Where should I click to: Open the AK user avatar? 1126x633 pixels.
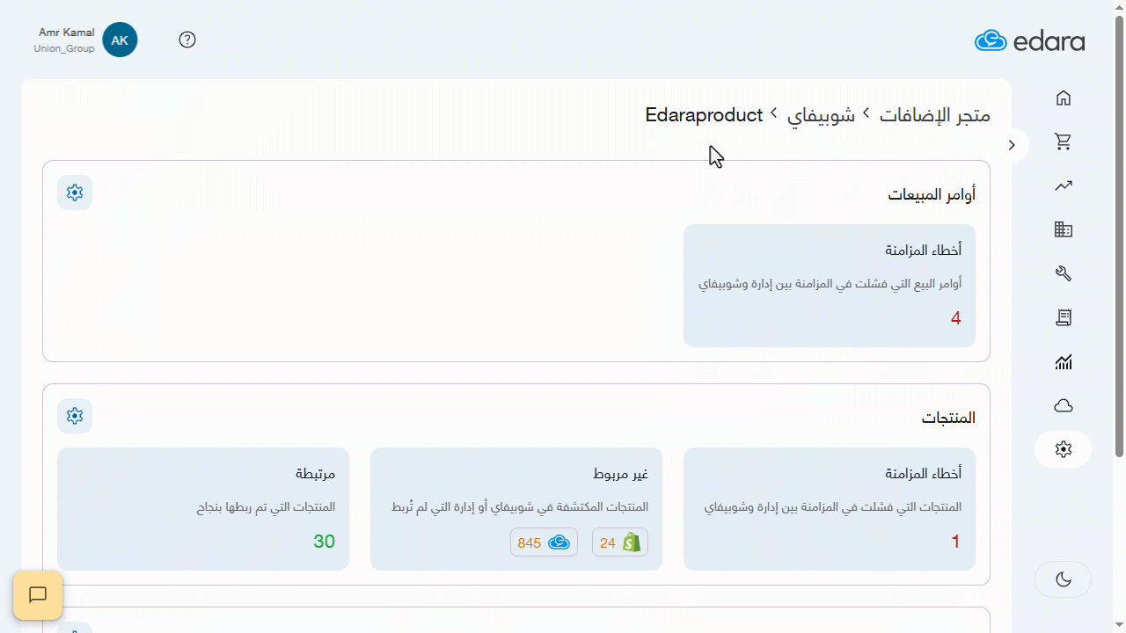[120, 40]
